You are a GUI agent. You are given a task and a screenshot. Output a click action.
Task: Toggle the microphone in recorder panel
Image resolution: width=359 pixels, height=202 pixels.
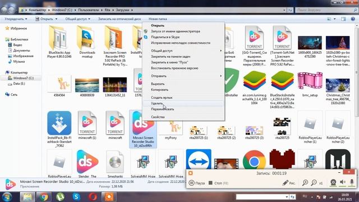click(352, 182)
